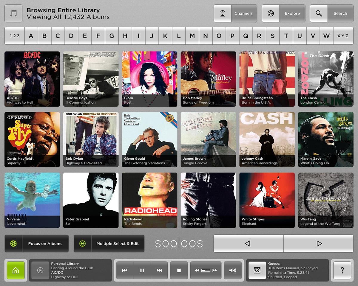Screen dimensions: 358x286
Task: Click 'Viewing All 12,432 Albums' header text
Action: 68,17
